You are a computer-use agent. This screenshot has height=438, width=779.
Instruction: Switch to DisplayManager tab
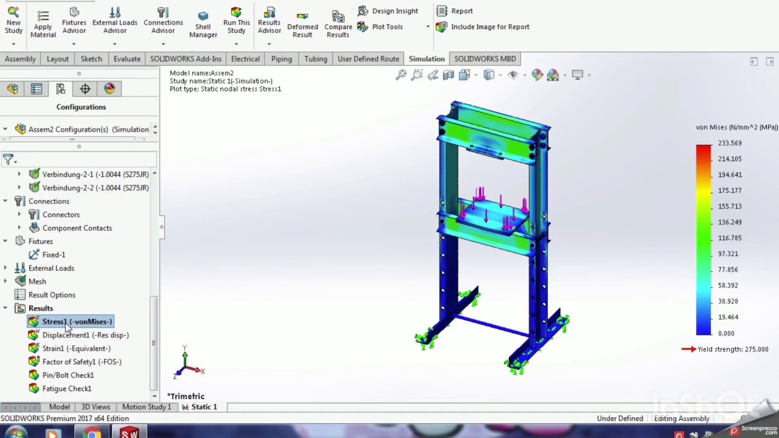(110, 89)
